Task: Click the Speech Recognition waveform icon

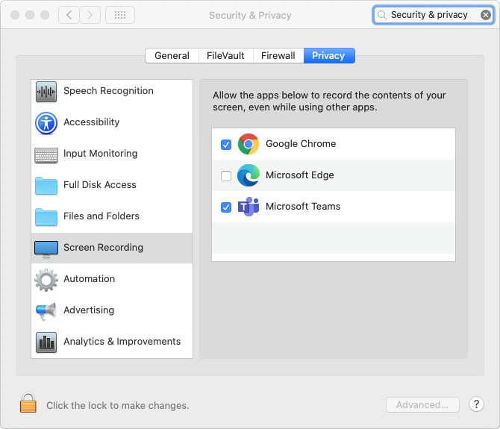Action: point(46,92)
